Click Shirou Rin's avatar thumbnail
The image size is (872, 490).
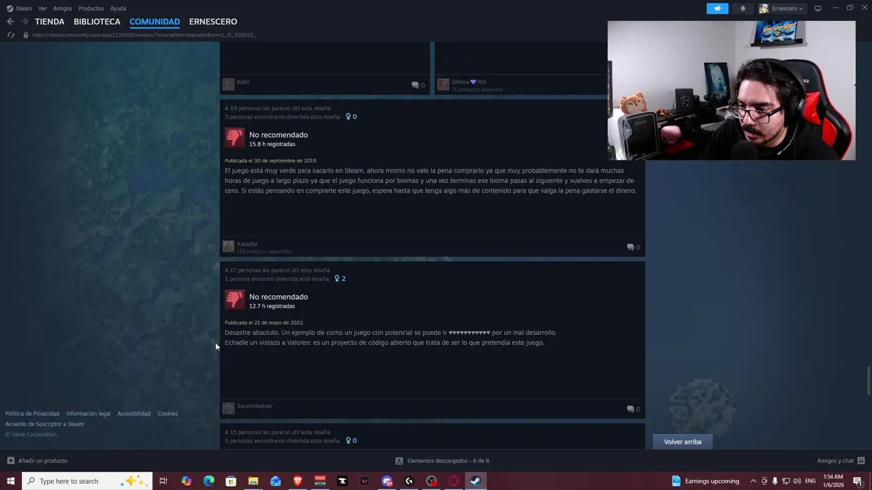click(x=443, y=84)
